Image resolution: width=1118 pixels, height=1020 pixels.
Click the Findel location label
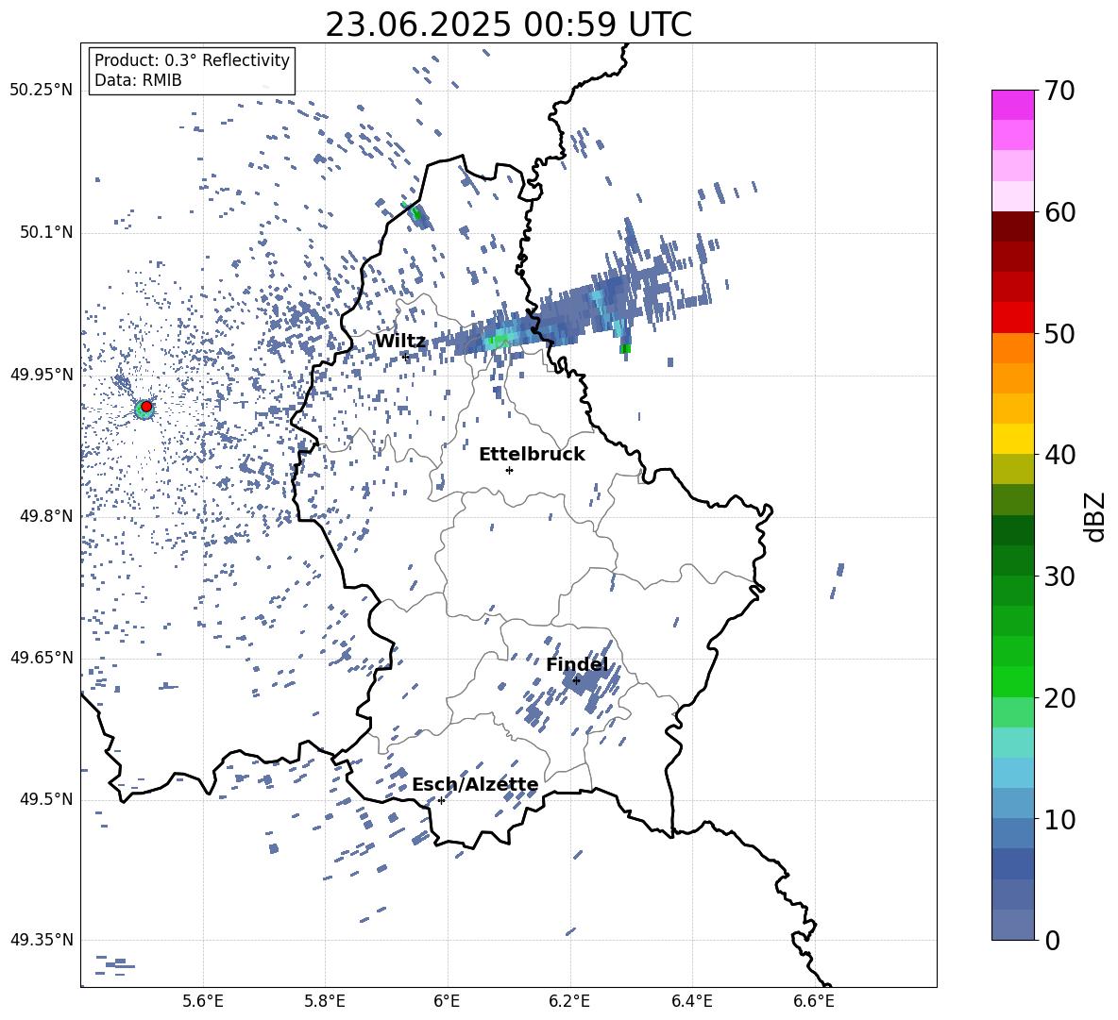coord(578,664)
